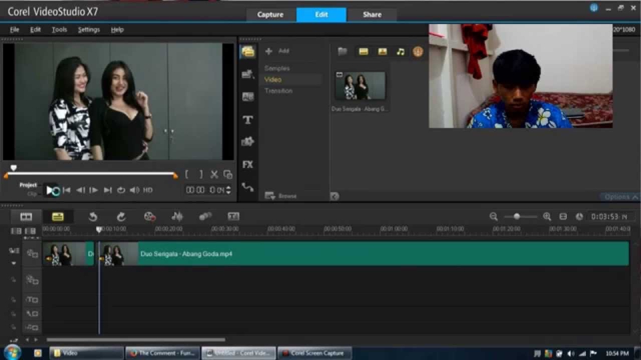Open the Instant Project panel icon

(x=248, y=74)
